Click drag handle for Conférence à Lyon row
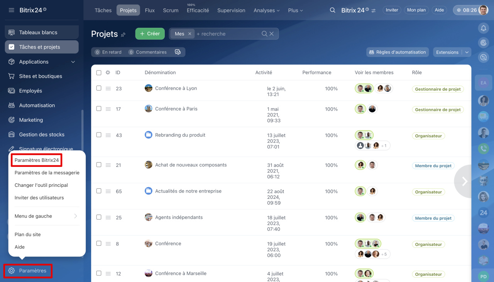494x282 pixels. (x=108, y=89)
